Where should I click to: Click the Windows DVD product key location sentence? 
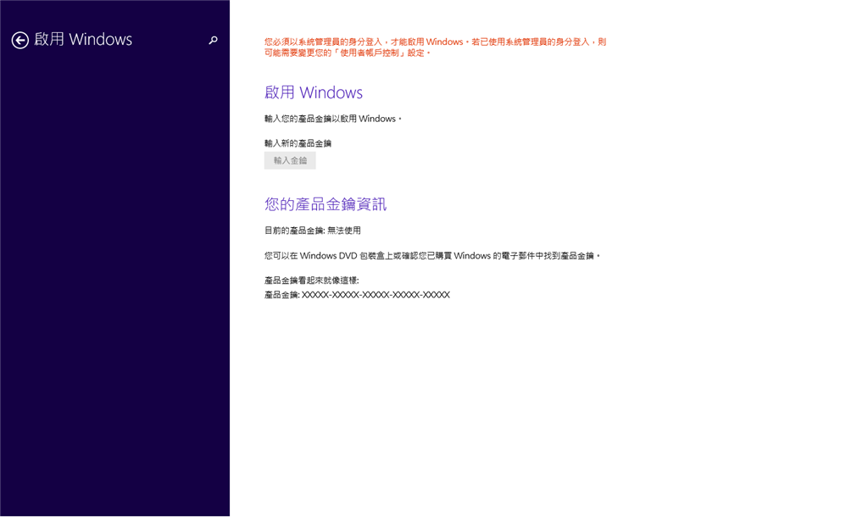coord(432,256)
